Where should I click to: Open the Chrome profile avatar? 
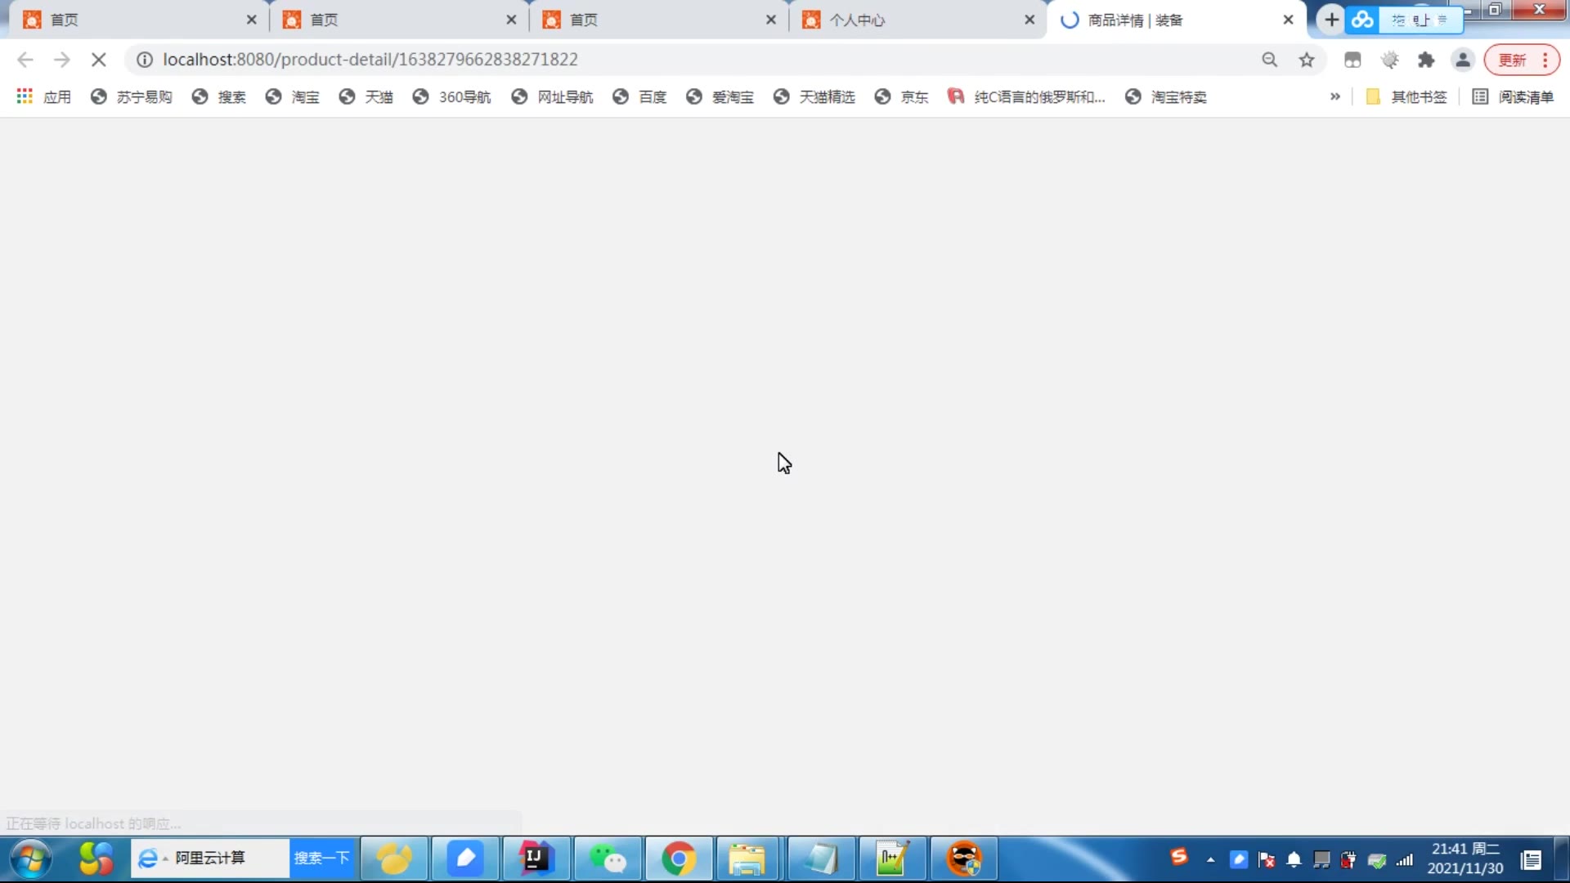click(1463, 60)
